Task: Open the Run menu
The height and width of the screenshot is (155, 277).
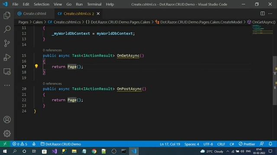Action: point(79,4)
